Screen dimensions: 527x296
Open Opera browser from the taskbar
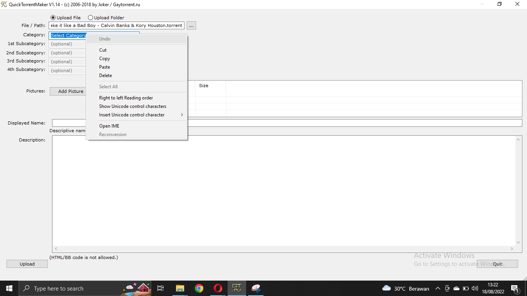(x=218, y=288)
